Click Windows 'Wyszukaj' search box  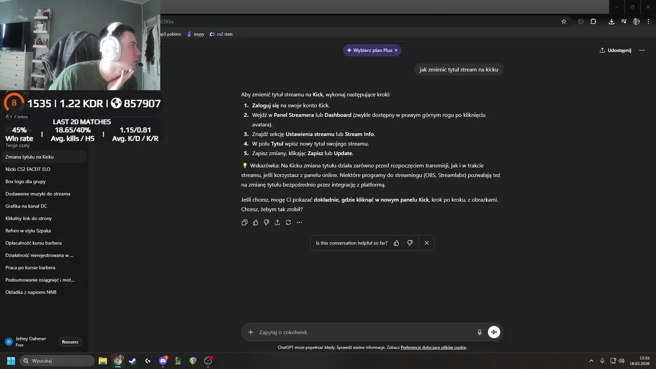[x=57, y=361]
